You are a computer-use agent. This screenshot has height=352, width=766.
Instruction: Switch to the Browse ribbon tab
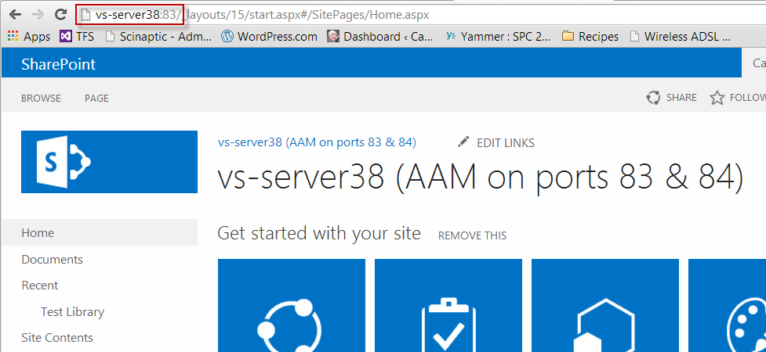41,99
